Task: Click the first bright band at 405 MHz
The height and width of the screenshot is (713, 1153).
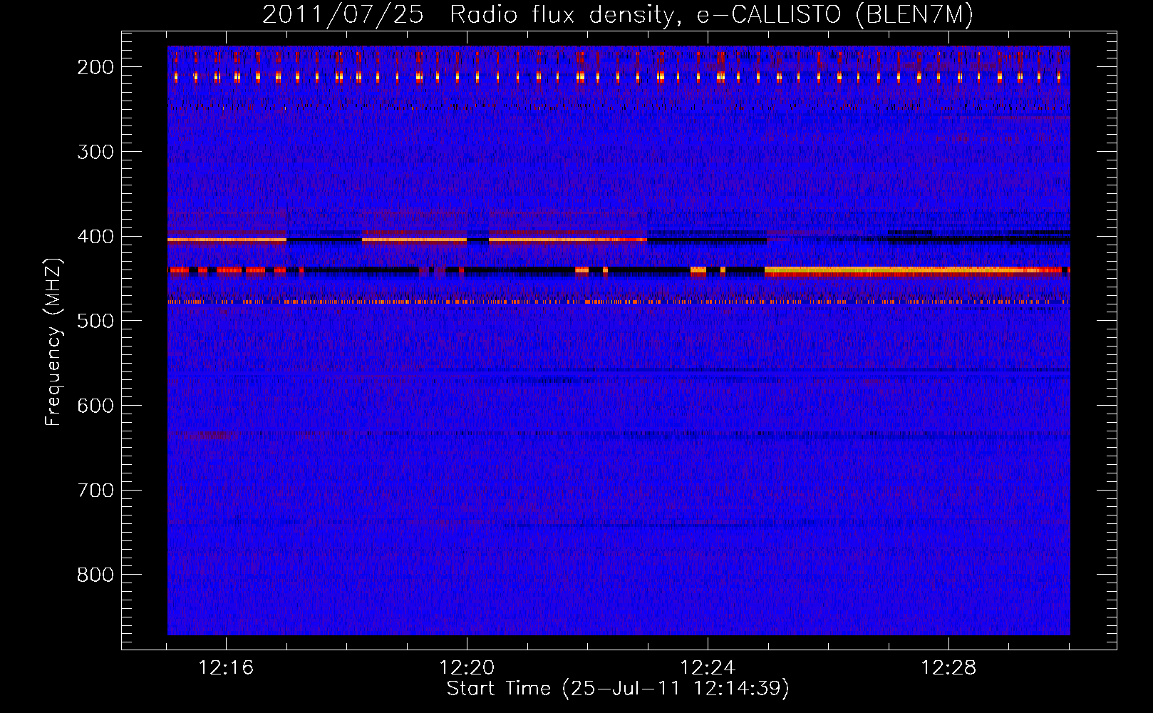Action: 227,240
